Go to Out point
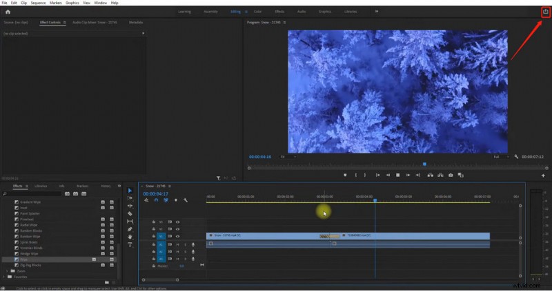The width and height of the screenshot is (552, 291). point(418,175)
